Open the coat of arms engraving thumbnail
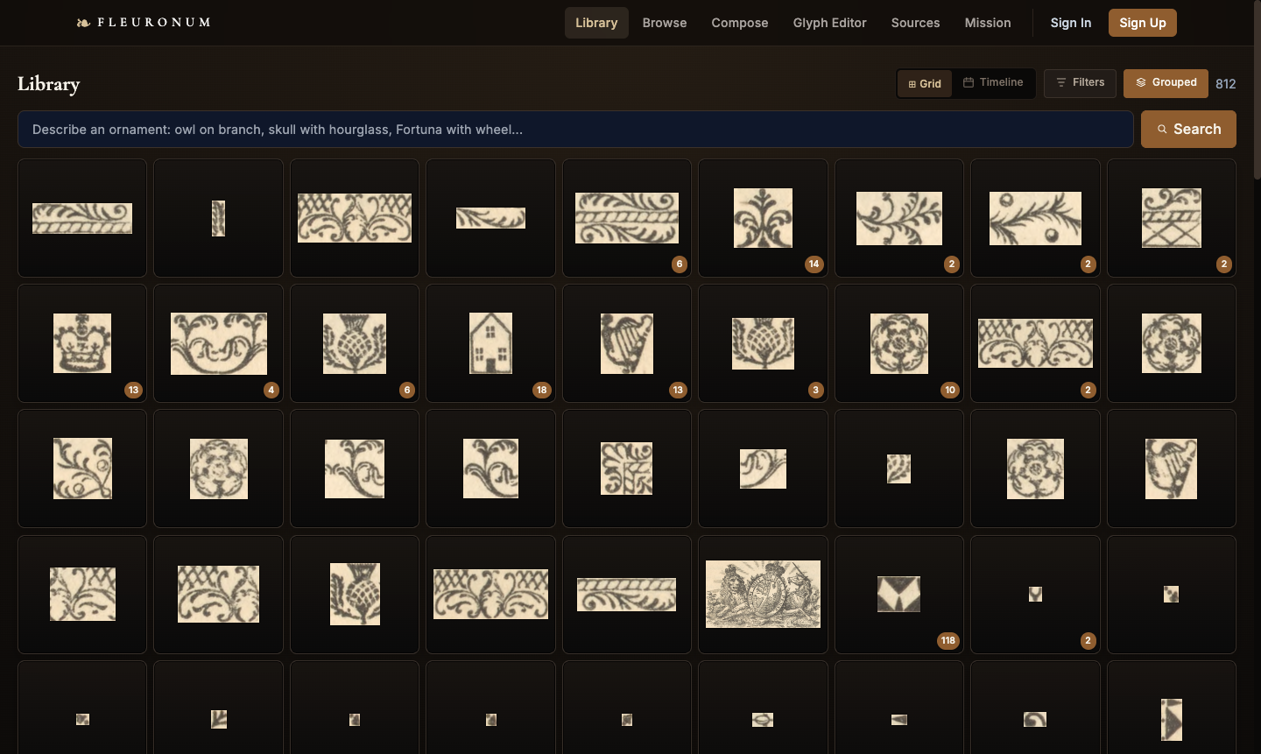 coord(763,595)
